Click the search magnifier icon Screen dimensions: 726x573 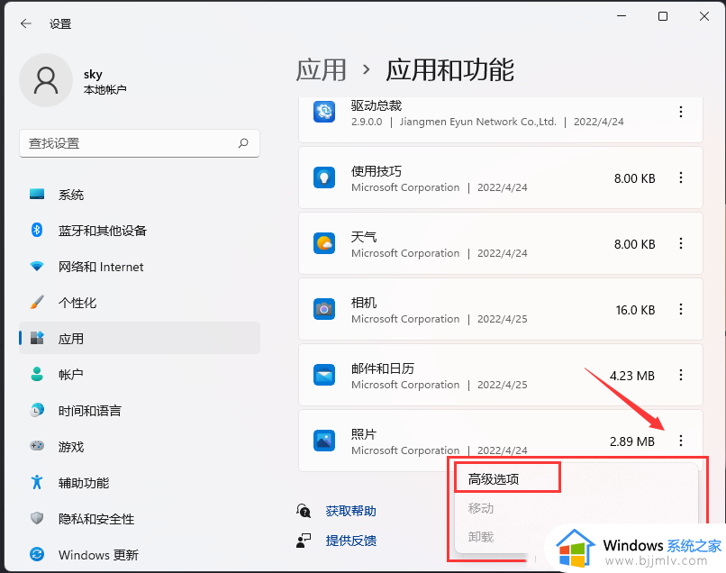[243, 143]
